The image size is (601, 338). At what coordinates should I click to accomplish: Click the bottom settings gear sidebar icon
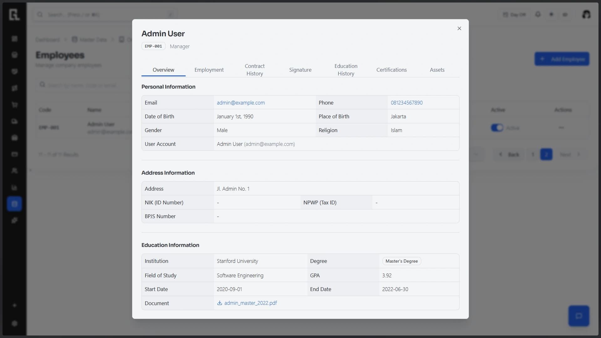pyautogui.click(x=14, y=323)
